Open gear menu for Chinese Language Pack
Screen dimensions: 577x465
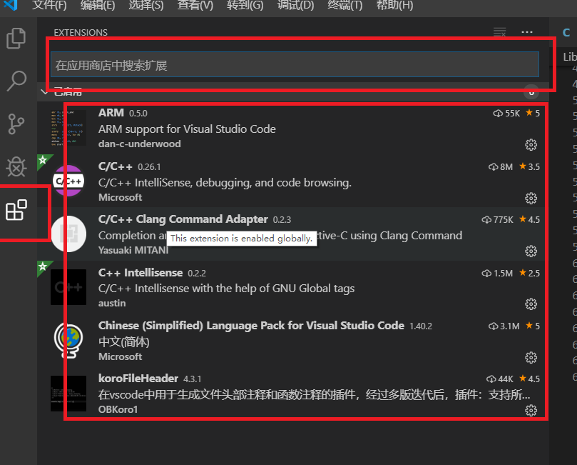(531, 357)
